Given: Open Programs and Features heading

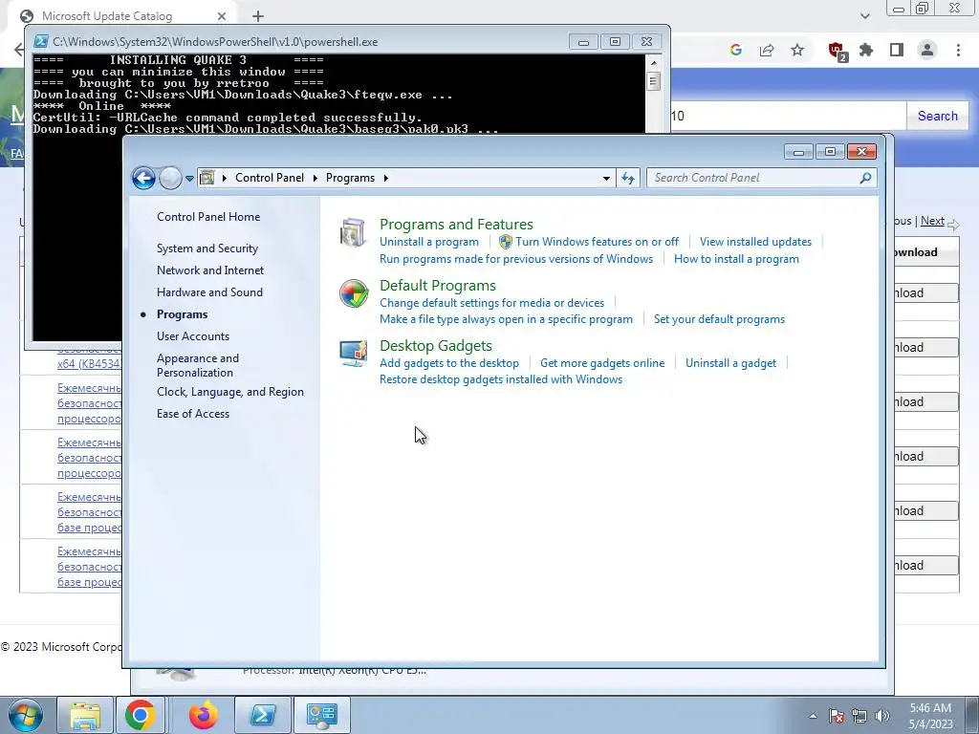Looking at the screenshot, I should click(456, 224).
